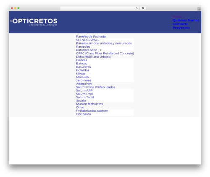Open Litho Mobiliario Urbano link

click(x=93, y=57)
